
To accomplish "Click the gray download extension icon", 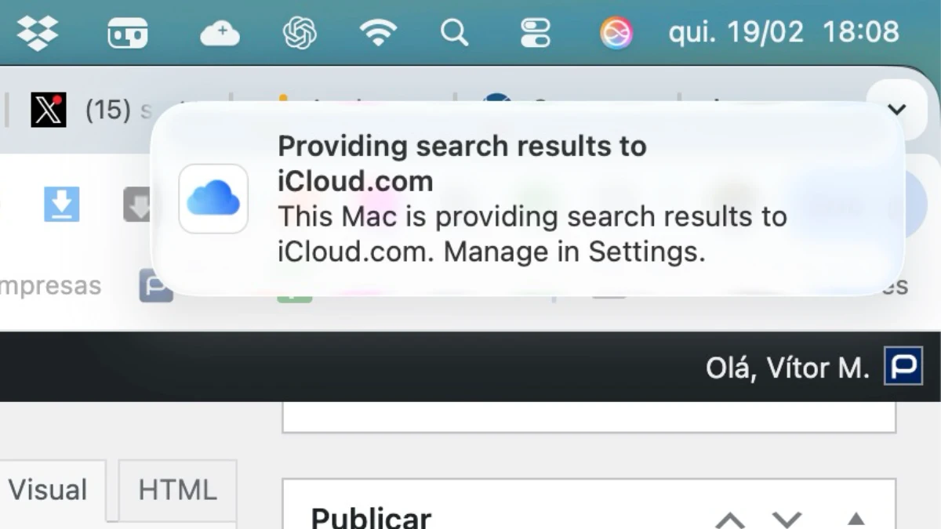I will 136,205.
